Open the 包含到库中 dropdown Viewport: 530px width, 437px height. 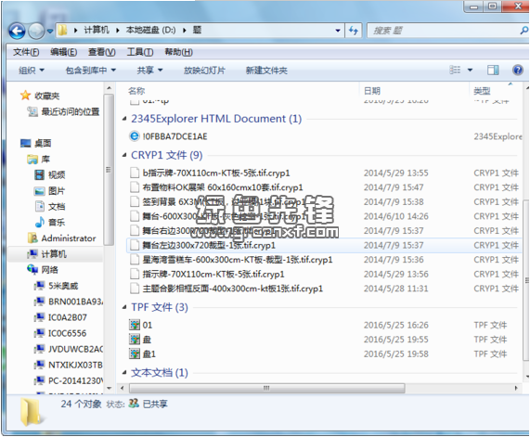point(91,71)
